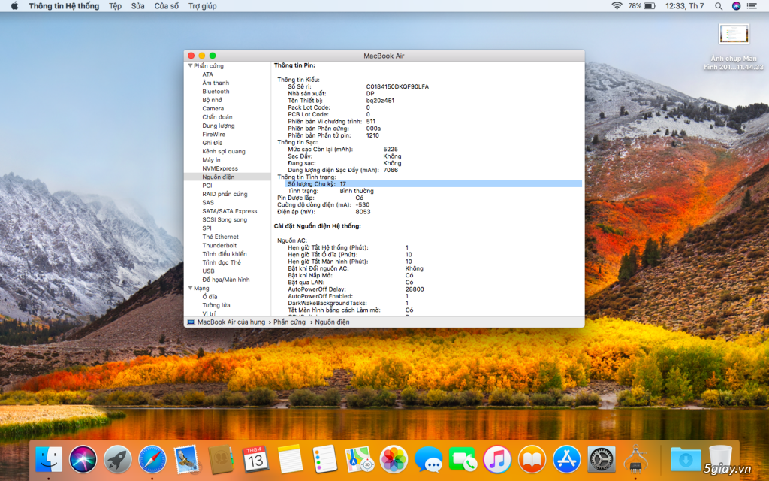Open the Mail stamp icon in Dock
This screenshot has height=481, width=769.
tap(186, 459)
